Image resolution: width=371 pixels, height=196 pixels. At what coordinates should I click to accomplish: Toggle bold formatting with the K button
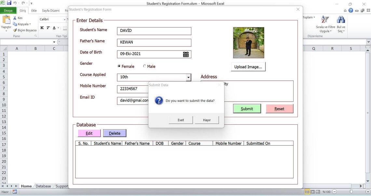tap(42, 28)
